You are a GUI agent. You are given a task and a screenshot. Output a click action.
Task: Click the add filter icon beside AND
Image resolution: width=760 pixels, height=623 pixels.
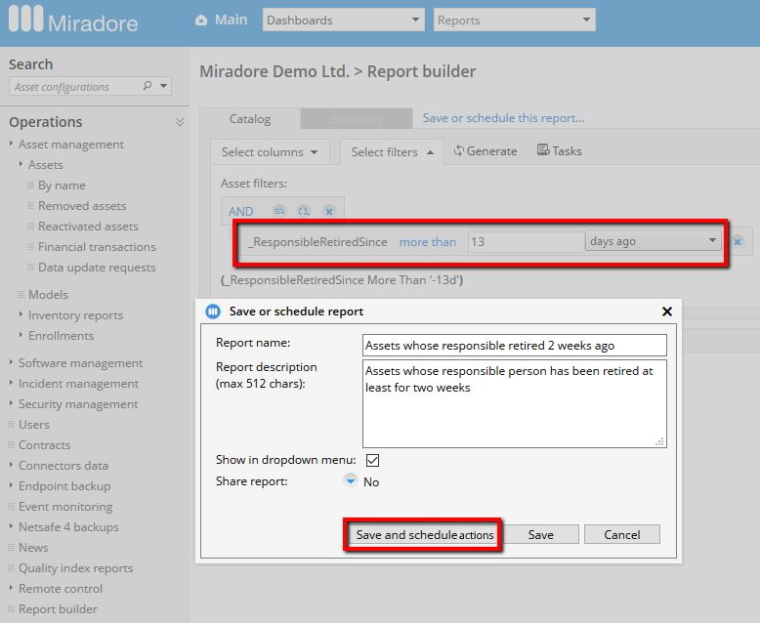pyautogui.click(x=279, y=211)
